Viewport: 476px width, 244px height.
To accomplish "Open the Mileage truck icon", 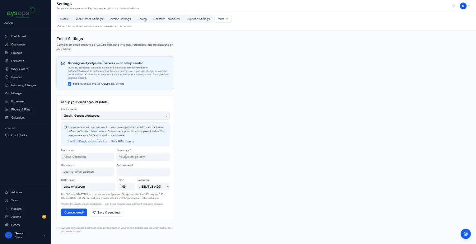I will pyautogui.click(x=7, y=93).
